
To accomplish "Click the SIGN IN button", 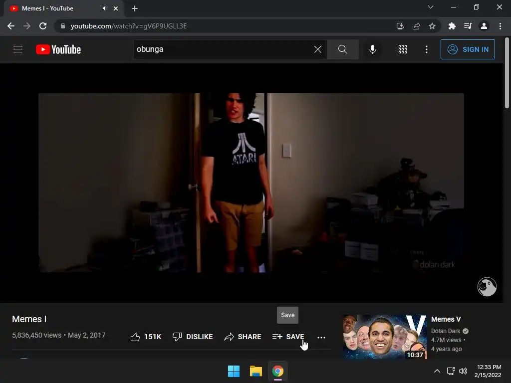I will [468, 49].
